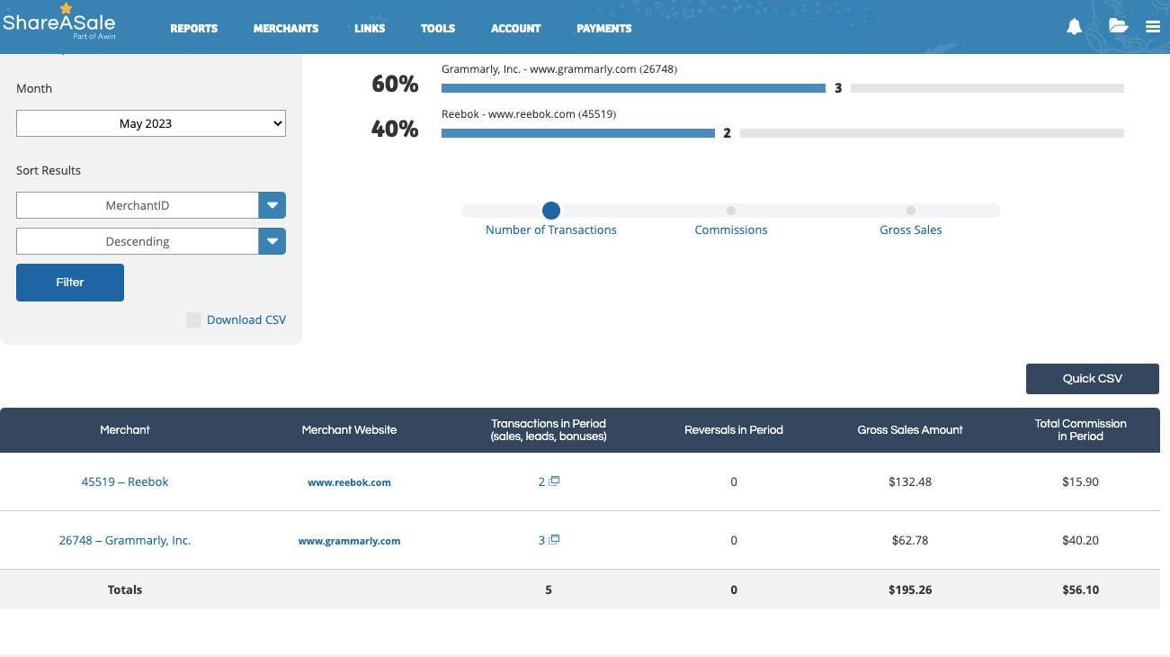Open the Month dropdown showing May 2023
Screen dimensions: 1170x657
click(151, 123)
